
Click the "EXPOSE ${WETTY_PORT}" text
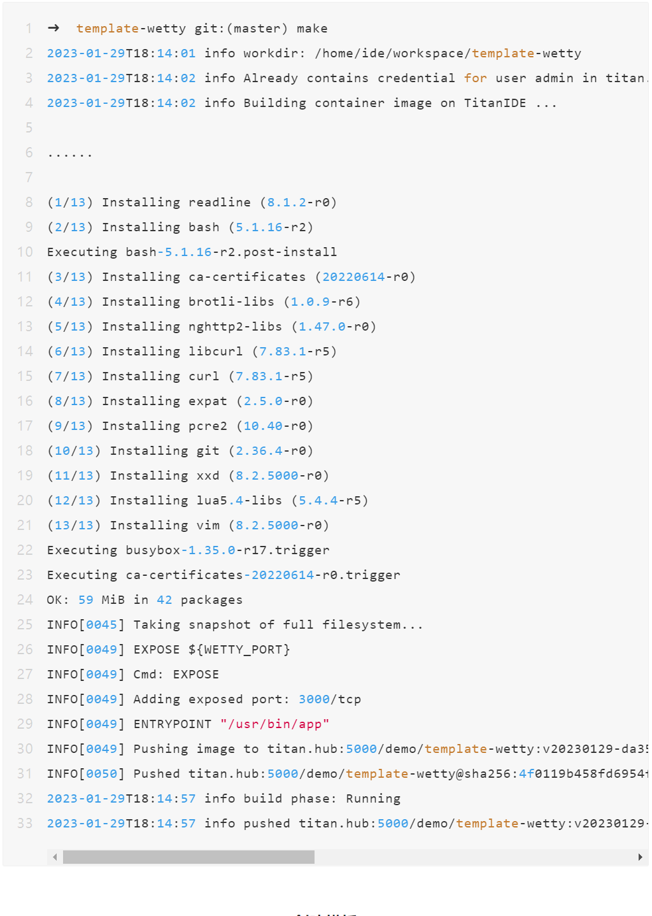coord(211,650)
